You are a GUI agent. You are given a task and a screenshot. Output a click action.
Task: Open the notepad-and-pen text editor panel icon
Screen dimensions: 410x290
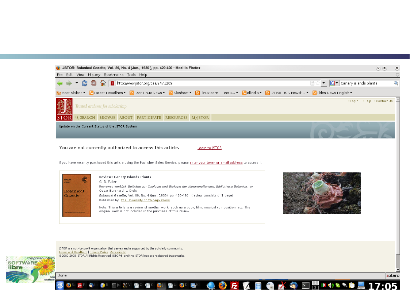click(x=246, y=285)
